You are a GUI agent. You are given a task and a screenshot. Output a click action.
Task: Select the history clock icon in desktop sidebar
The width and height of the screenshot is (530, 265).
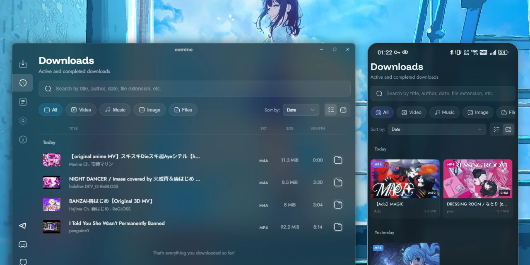(23, 83)
